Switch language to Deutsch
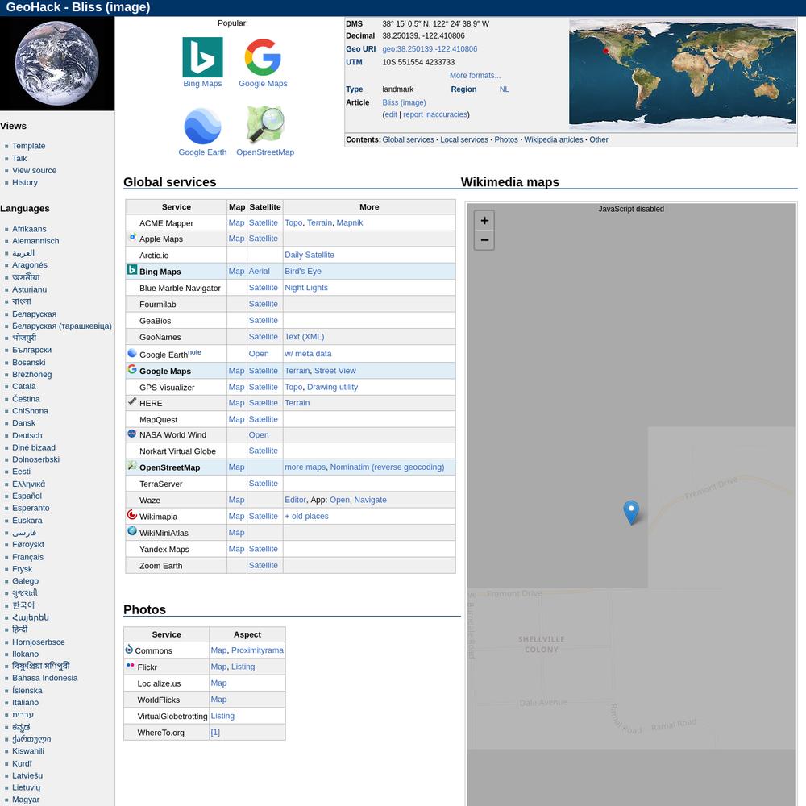 click(27, 435)
